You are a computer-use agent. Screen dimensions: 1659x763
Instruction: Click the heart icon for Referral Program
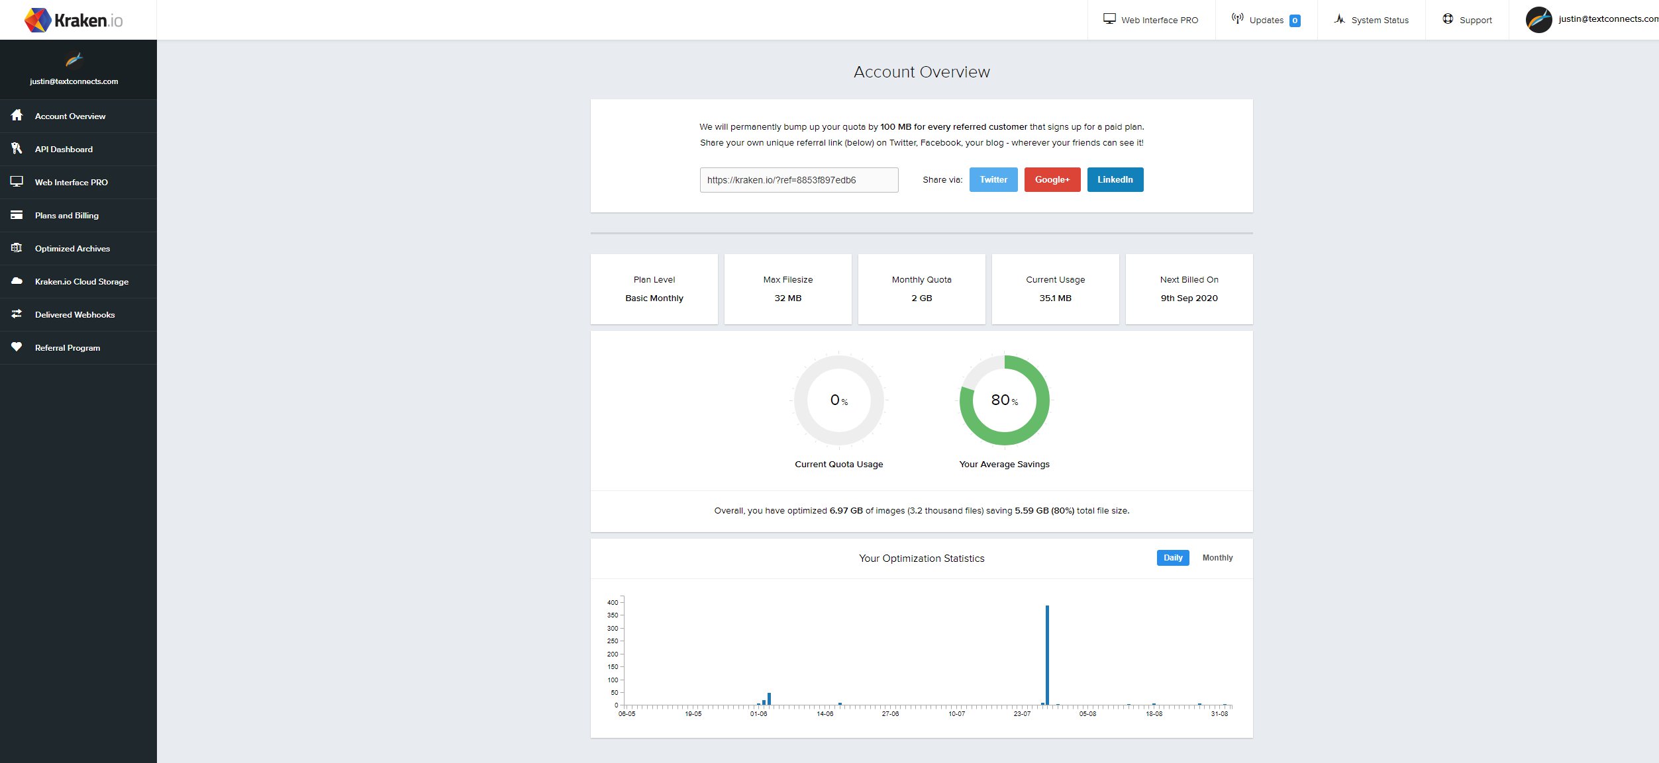(x=17, y=347)
